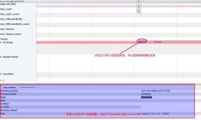The width and height of the screenshot is (201, 120).
Task: Click the 'Heap size (KB):' track label
Action: pyautogui.click(x=8, y=4)
